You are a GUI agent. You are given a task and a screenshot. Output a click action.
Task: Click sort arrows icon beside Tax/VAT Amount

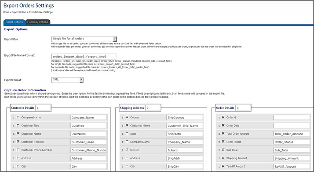(219, 167)
